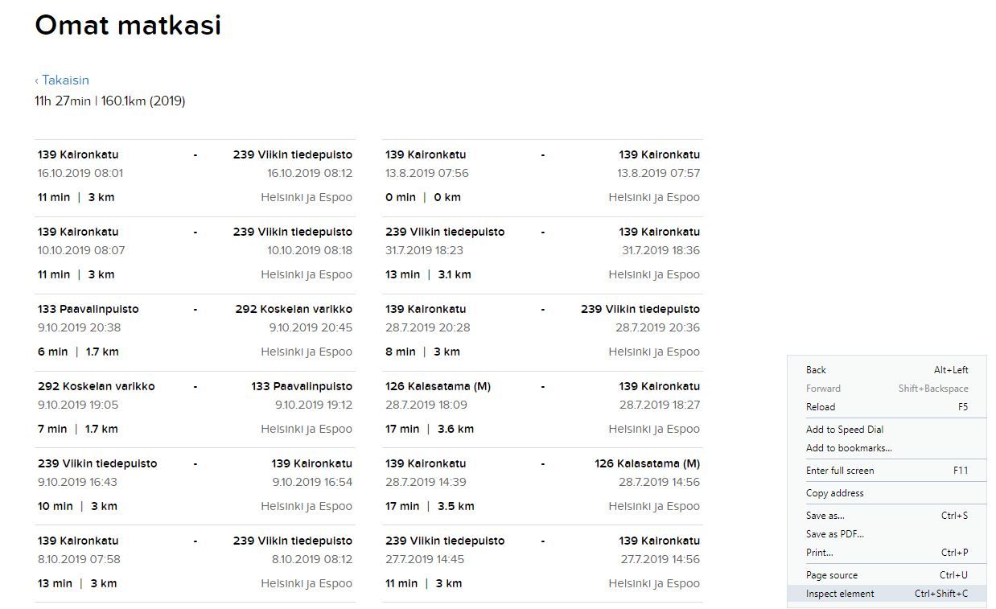Click Copy address in context menu
The width and height of the screenshot is (996, 609).
[x=887, y=493]
